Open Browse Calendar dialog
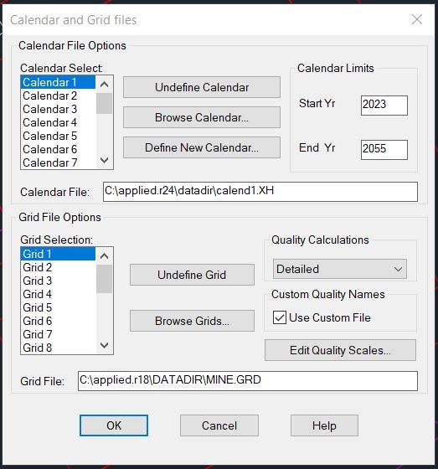438x469 pixels. pyautogui.click(x=202, y=117)
